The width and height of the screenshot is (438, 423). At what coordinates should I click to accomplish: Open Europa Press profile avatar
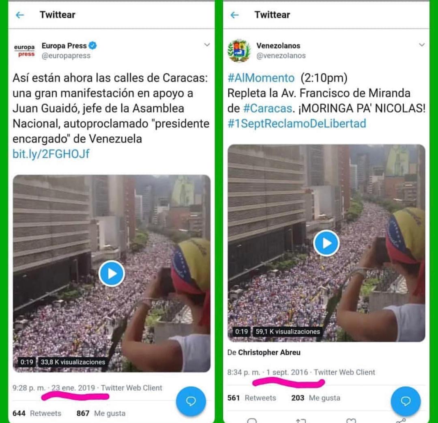[x=25, y=51]
